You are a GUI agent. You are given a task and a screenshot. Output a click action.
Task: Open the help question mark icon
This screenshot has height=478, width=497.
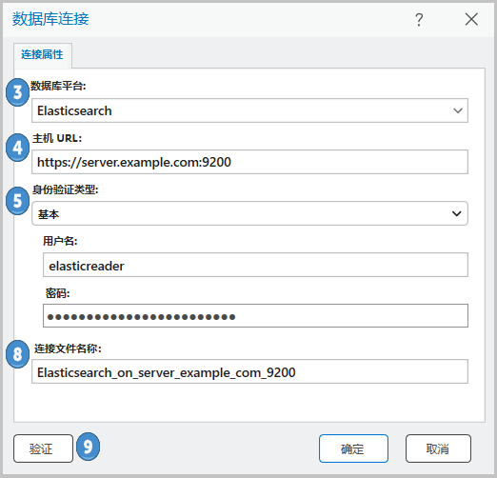(x=419, y=20)
